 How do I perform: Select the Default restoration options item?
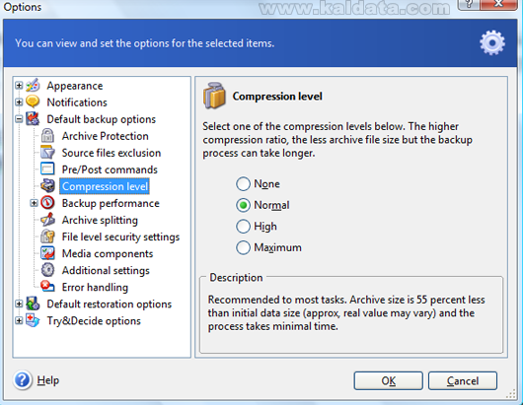[x=110, y=304]
